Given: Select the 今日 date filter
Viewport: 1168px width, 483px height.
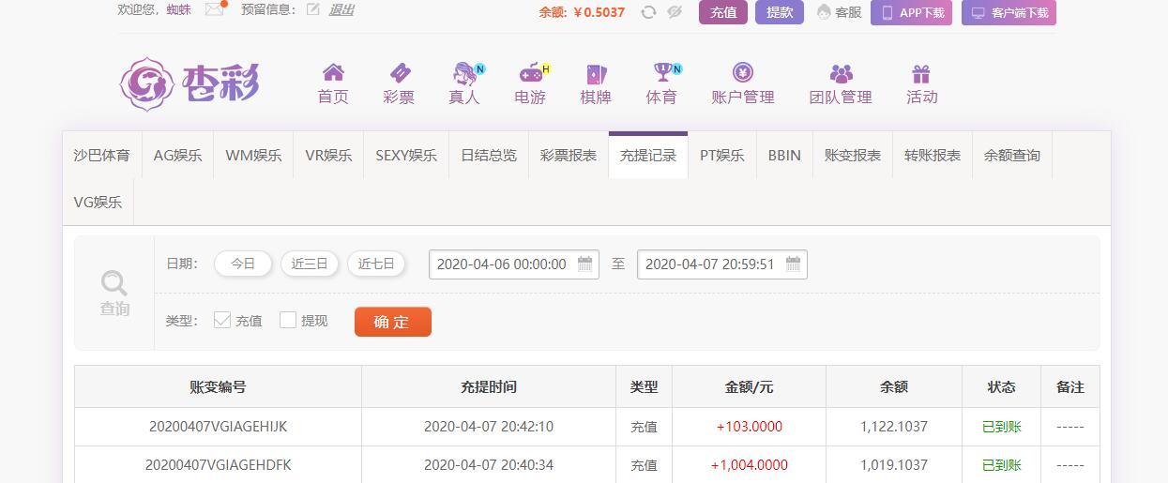Looking at the screenshot, I should 243,264.
